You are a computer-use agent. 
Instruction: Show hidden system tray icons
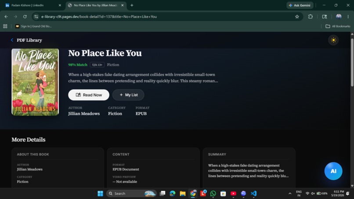tap(290, 194)
